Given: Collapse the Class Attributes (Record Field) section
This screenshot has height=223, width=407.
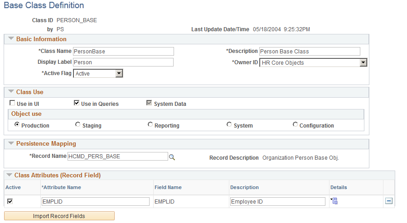Looking at the screenshot, I should [x=9, y=175].
